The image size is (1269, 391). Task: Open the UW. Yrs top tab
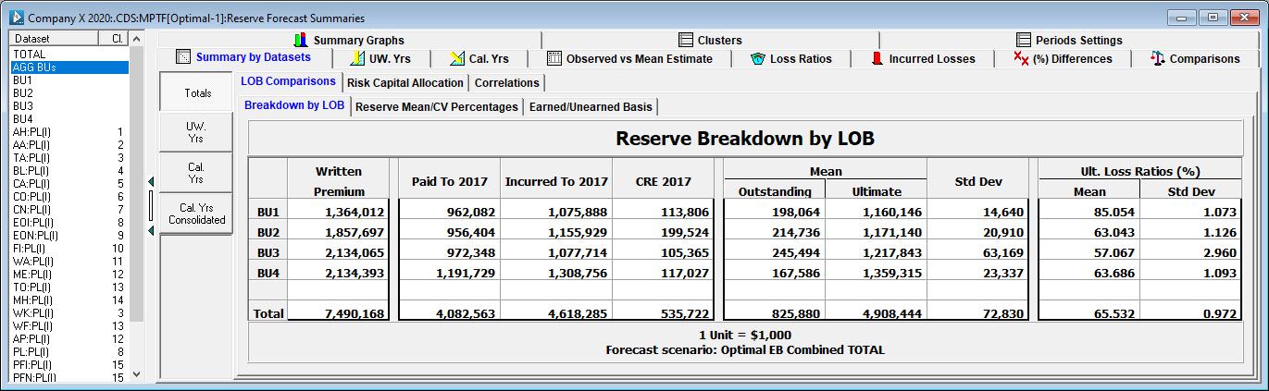(x=381, y=58)
